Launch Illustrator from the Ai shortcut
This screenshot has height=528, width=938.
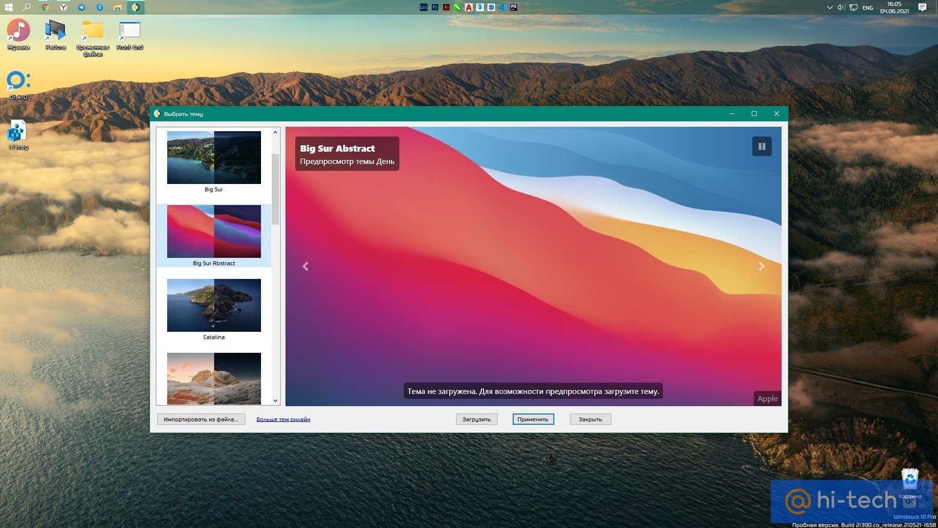(446, 7)
